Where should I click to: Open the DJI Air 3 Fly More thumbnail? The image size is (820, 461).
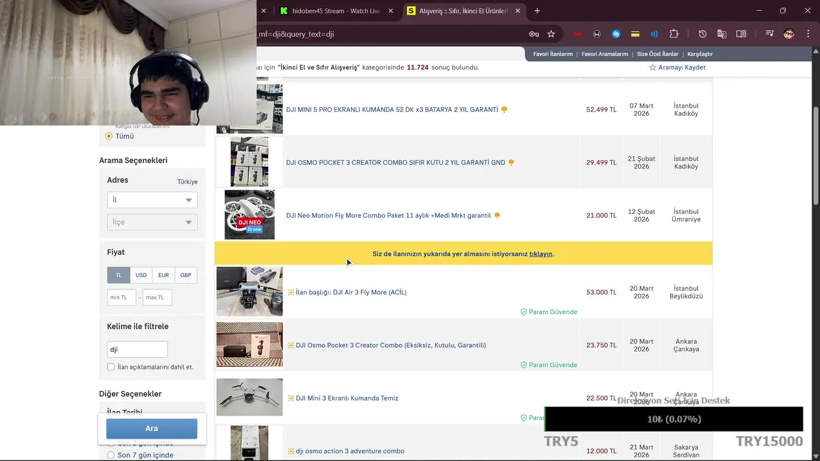click(249, 291)
